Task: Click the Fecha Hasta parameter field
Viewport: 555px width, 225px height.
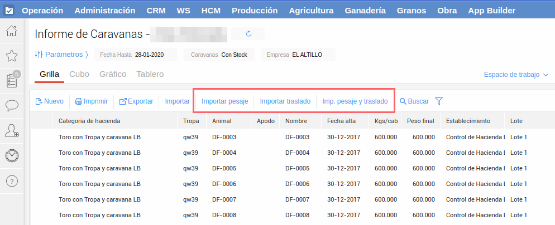Action: pos(136,55)
